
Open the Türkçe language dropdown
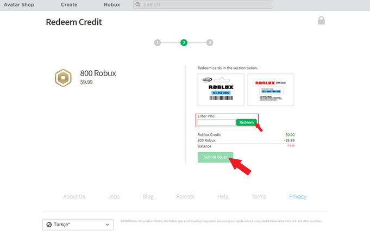pyautogui.click(x=78, y=225)
